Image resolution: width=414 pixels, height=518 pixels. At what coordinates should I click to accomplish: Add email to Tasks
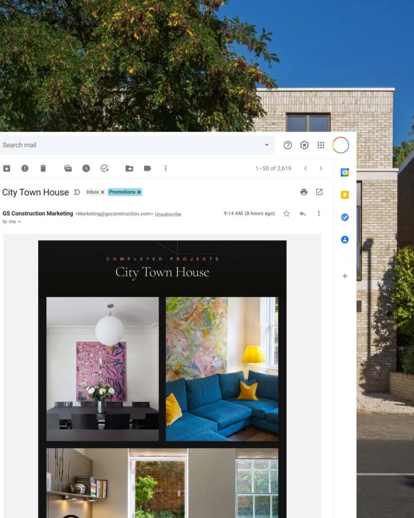105,168
